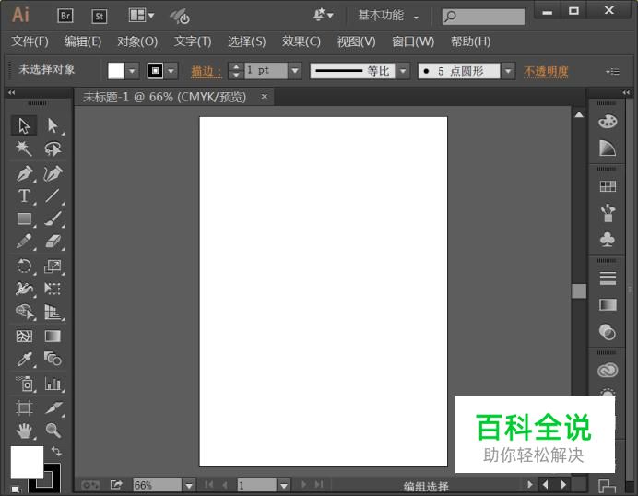Select the Hand tool
638x496 pixels.
(x=24, y=431)
